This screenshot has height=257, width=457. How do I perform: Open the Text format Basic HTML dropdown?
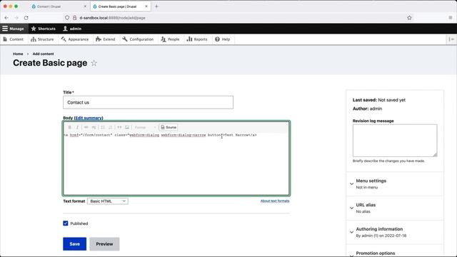tap(108, 201)
